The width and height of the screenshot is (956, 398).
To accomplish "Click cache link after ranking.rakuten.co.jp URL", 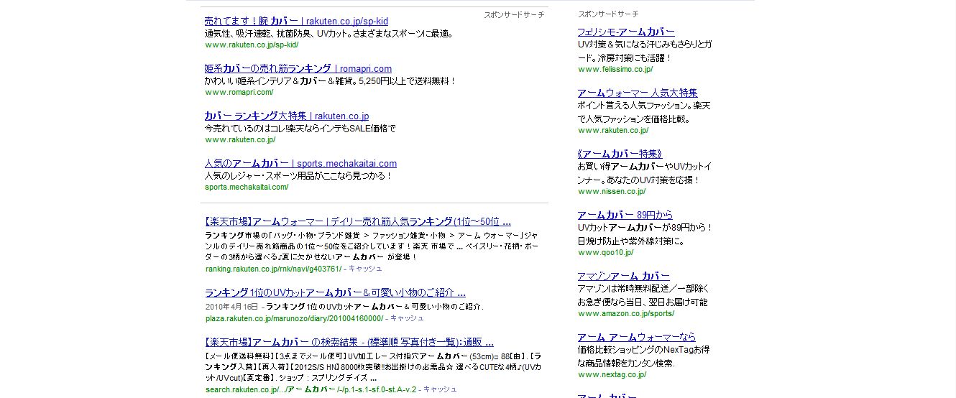I will 365,269.
